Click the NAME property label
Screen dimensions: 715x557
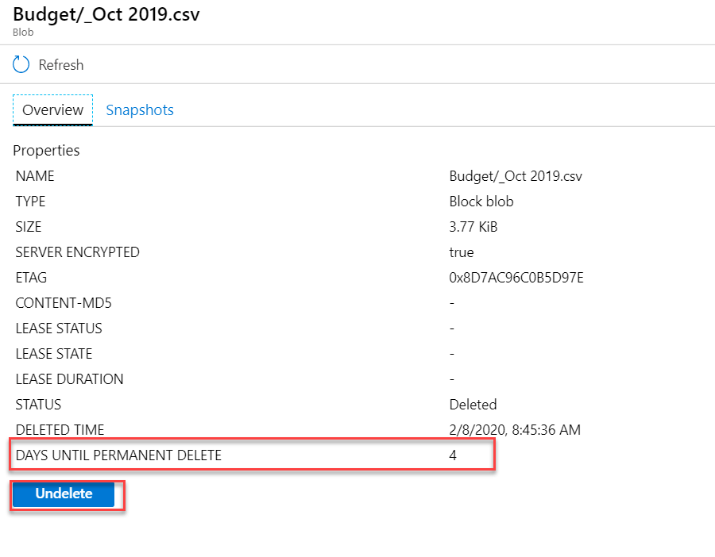tap(35, 175)
